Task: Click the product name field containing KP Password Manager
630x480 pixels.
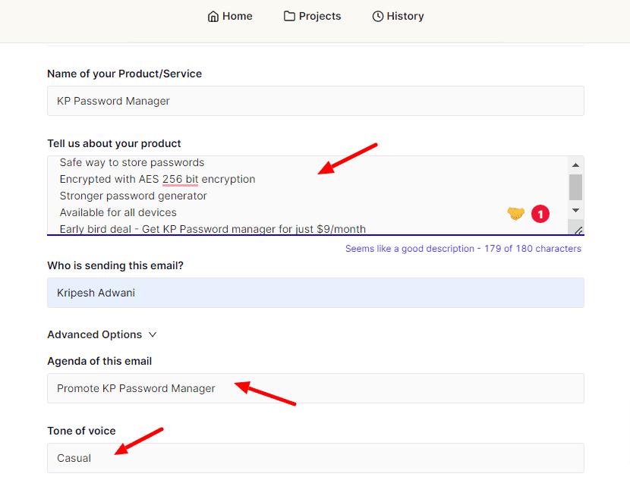Action: tap(315, 100)
